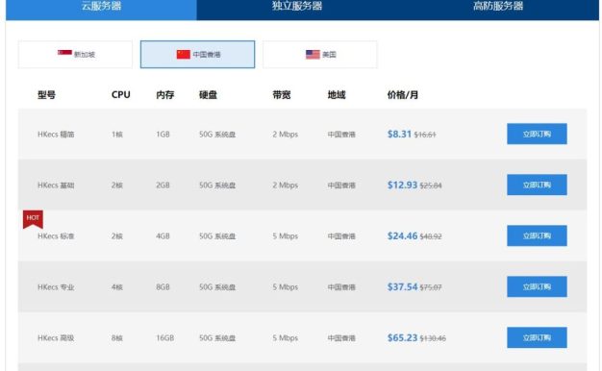Click the 4核 CPU cell

117,287
